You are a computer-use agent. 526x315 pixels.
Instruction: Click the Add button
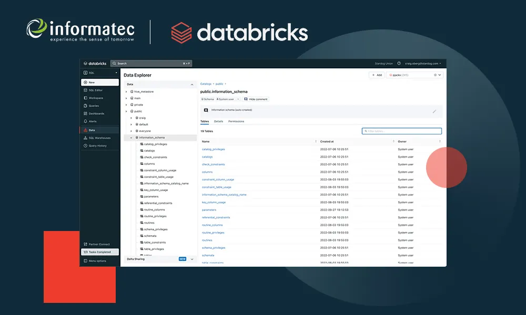377,75
